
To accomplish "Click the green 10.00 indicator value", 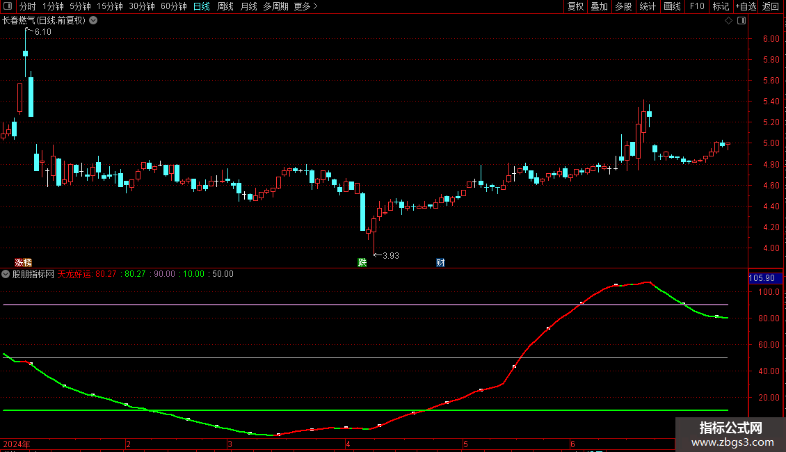I will point(193,274).
